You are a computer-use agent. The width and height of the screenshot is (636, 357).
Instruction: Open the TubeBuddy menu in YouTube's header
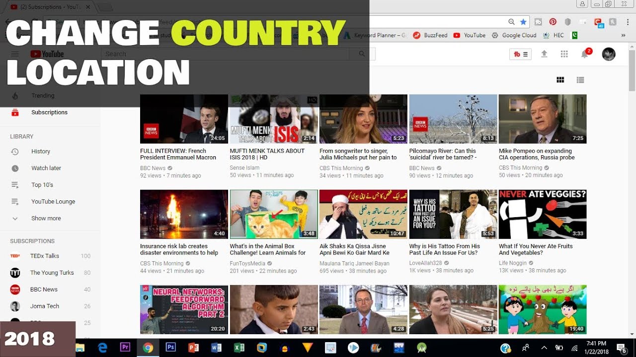click(x=521, y=54)
